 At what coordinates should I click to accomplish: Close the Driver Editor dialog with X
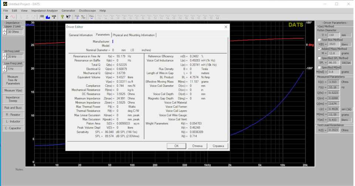(x=226, y=27)
